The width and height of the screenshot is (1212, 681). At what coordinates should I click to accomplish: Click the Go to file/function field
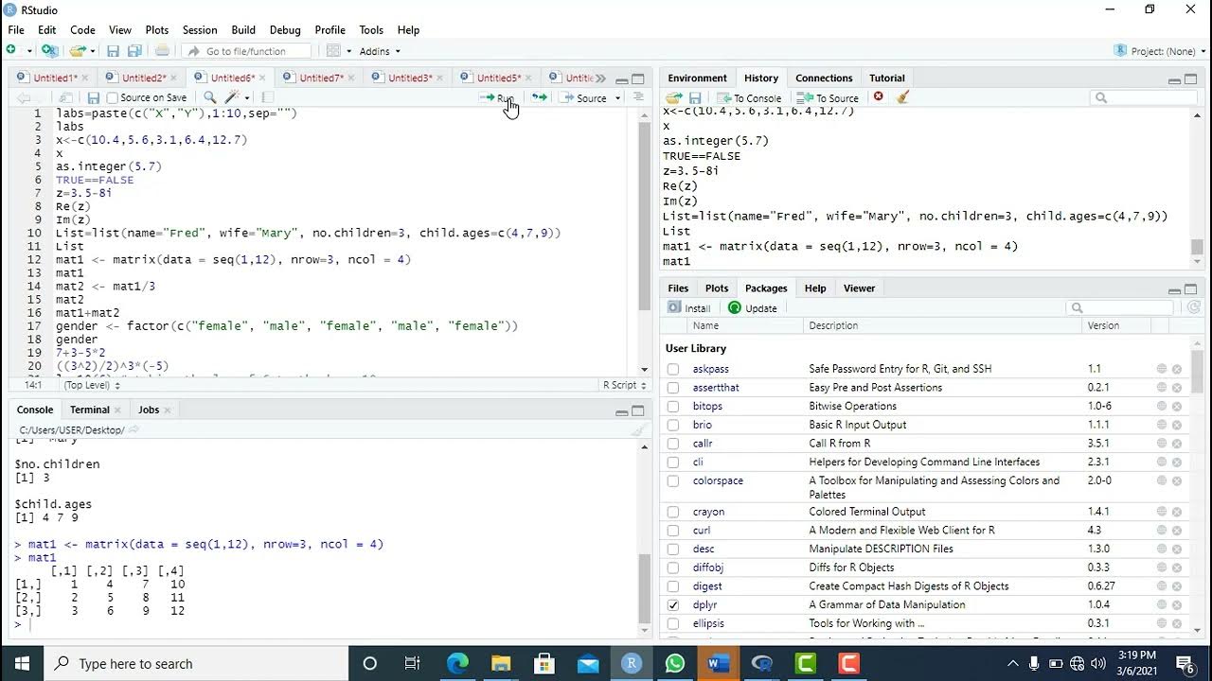[x=248, y=51]
